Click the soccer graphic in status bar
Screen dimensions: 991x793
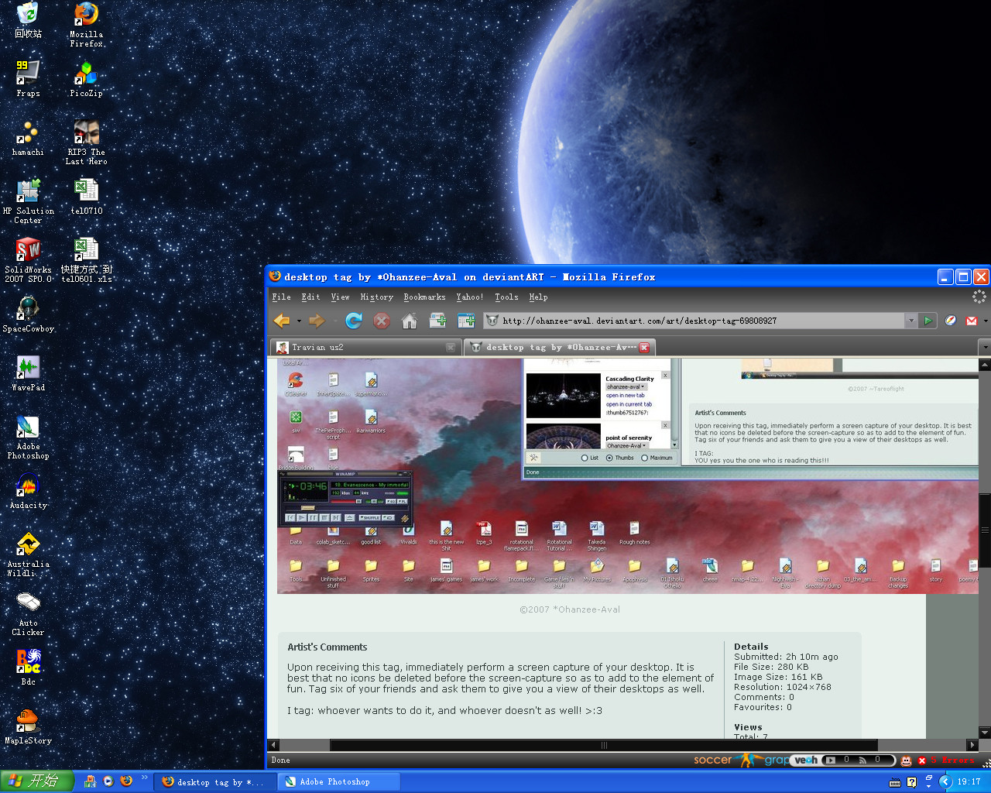coord(742,760)
